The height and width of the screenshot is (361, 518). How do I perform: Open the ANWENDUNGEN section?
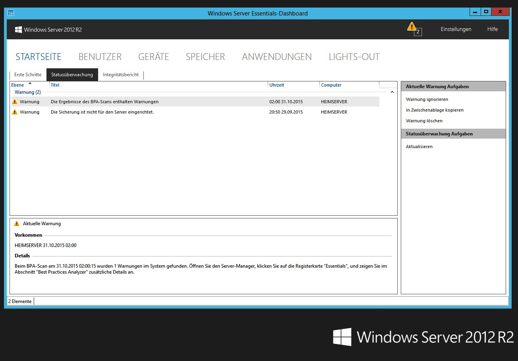click(277, 57)
